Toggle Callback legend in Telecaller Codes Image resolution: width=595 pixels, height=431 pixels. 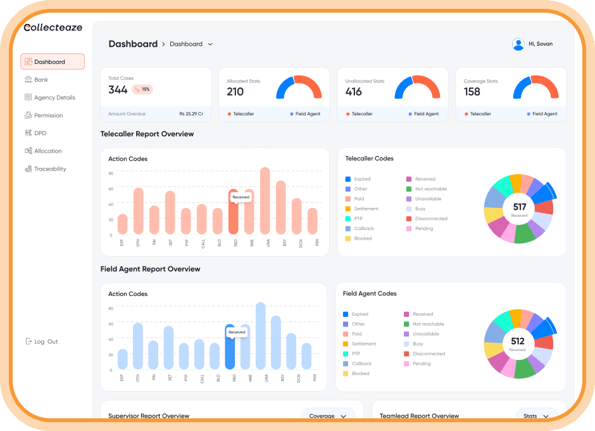coord(360,228)
